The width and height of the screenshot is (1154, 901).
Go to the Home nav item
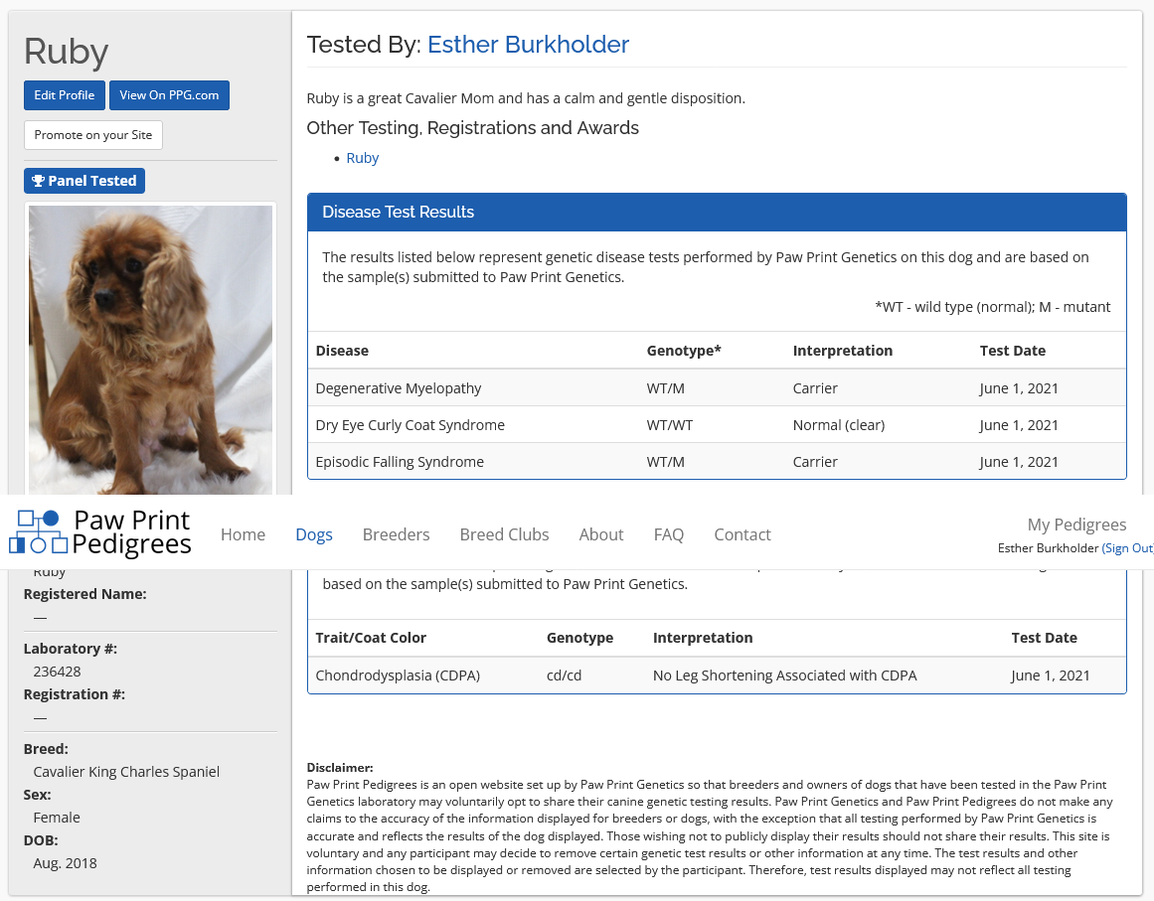pos(243,534)
